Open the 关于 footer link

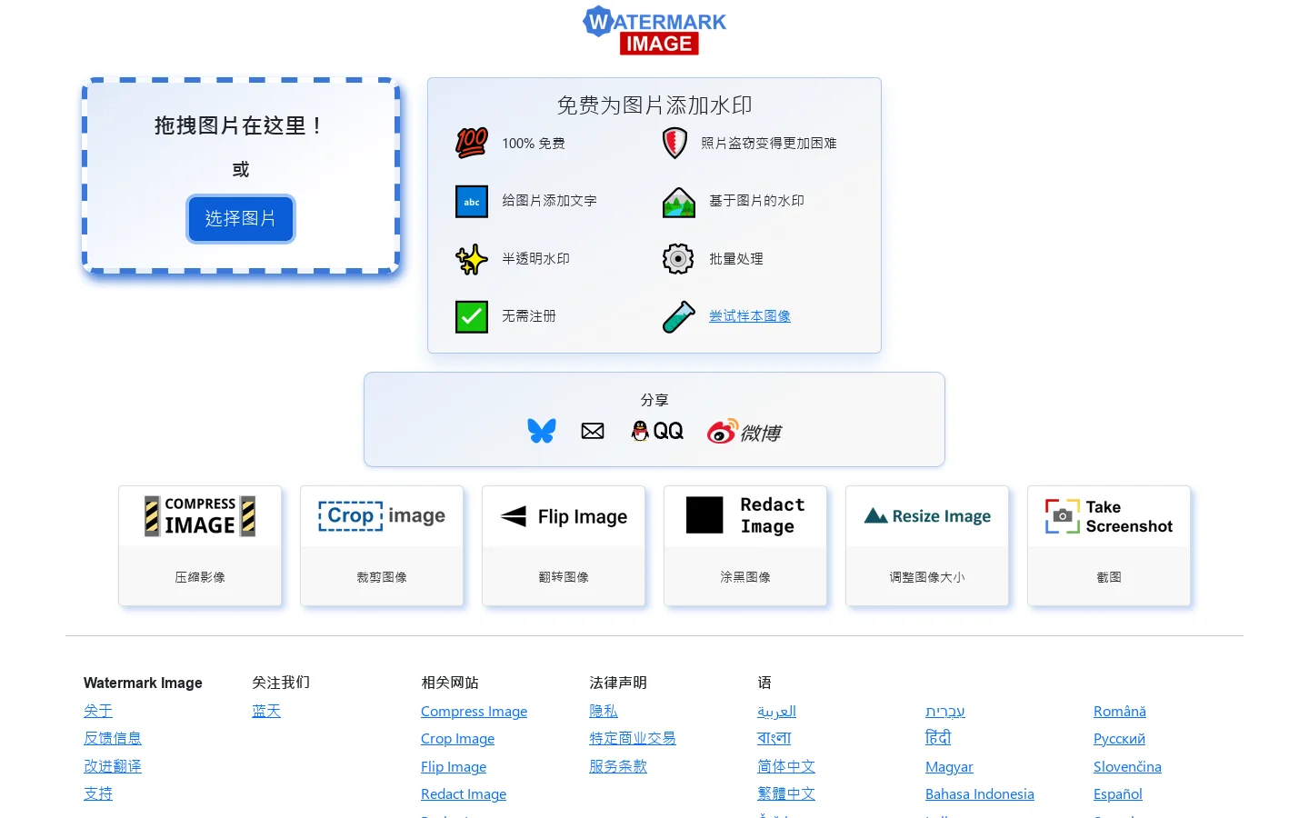point(98,711)
